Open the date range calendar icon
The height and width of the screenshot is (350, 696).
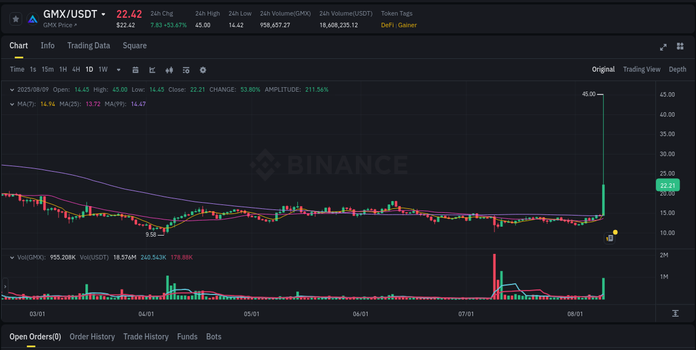(135, 69)
